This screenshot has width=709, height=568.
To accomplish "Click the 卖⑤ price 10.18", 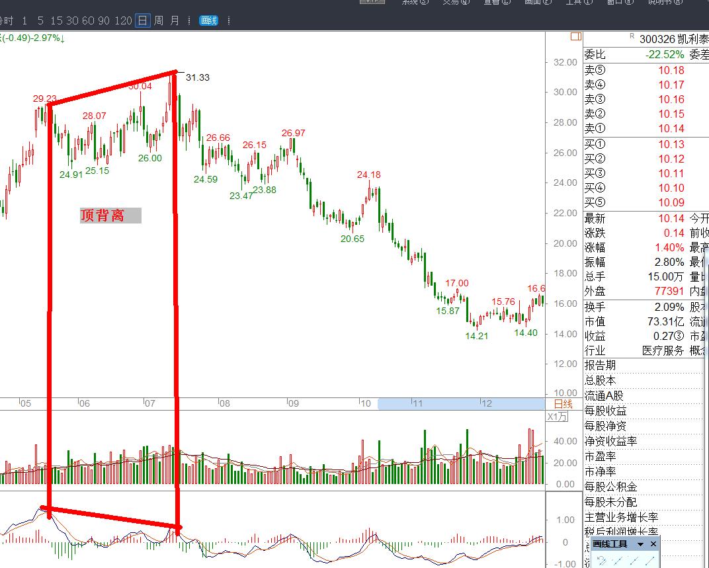I will tap(671, 70).
